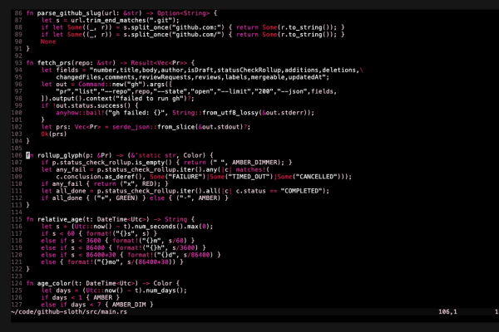This screenshot has width=499, height=332.
Task: Click AMBER_DIM on line 127
Action: tap(129, 305)
